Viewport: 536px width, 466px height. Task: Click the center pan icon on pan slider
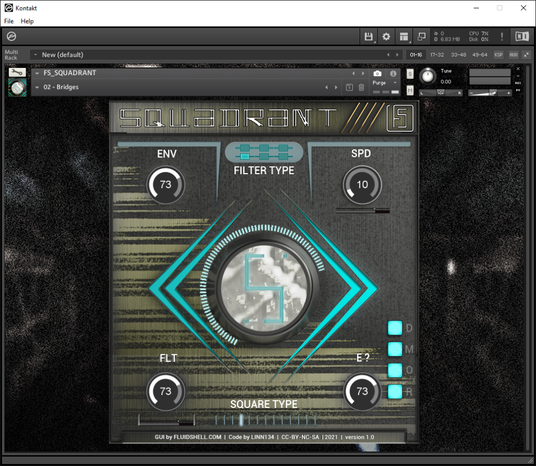441,93
